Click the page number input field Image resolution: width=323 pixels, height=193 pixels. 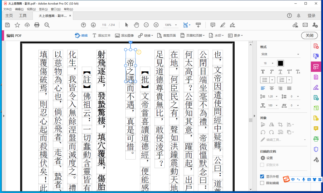tap(104, 25)
